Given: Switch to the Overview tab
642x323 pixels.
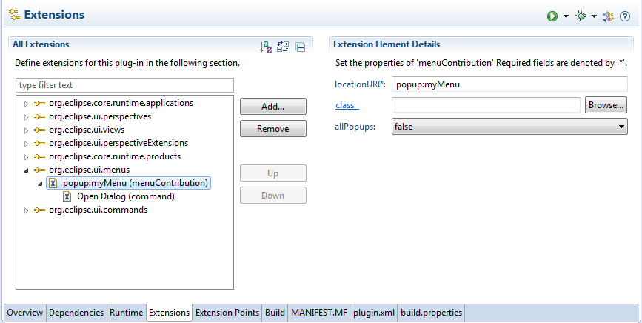Looking at the screenshot, I should 25,313.
